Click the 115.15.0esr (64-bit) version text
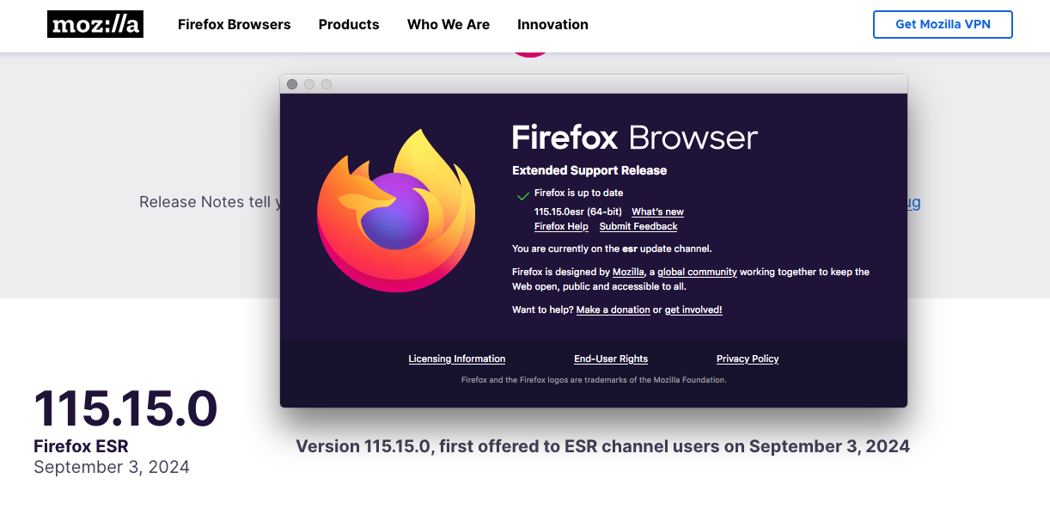1050x509 pixels. [x=577, y=212]
